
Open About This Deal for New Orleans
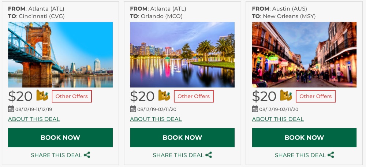tap(278, 119)
